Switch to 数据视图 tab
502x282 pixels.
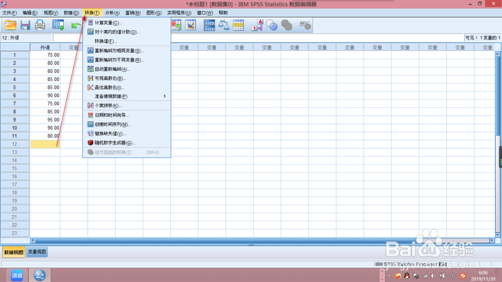(x=14, y=252)
